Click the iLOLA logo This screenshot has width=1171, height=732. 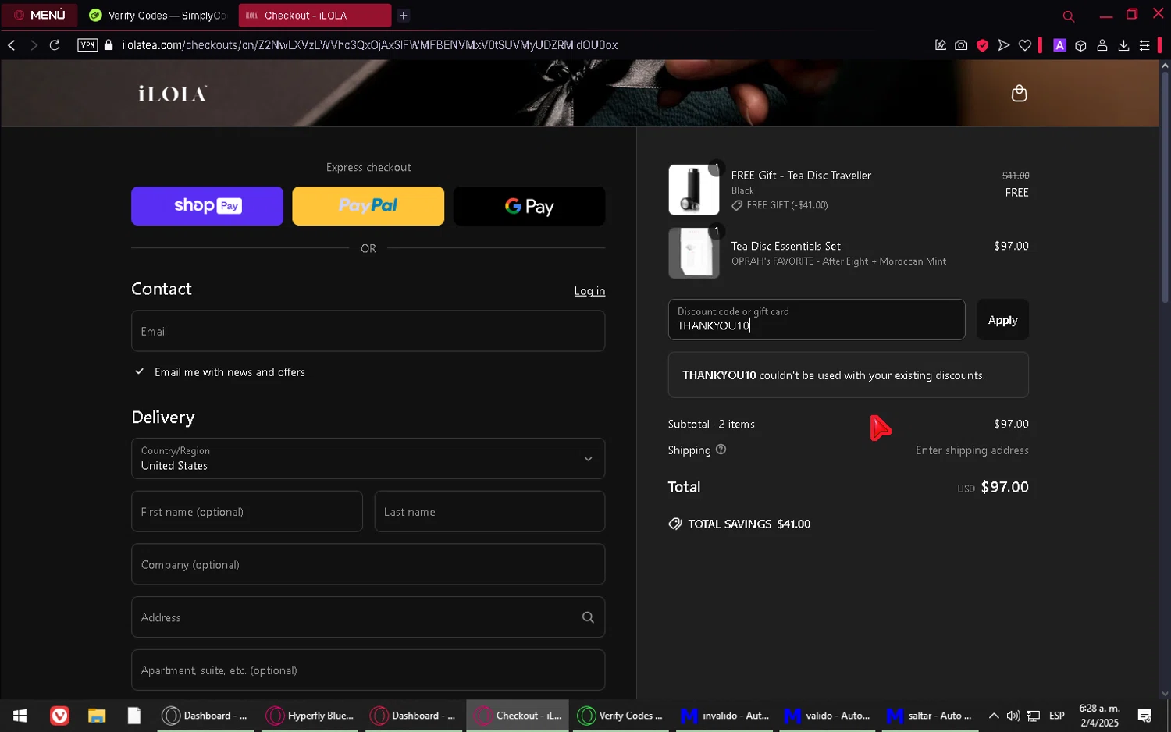click(173, 94)
